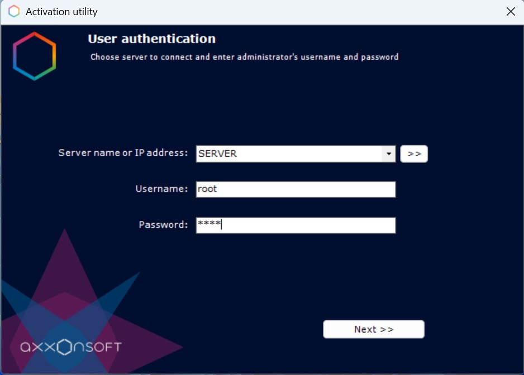524x375 pixels.
Task: Click the "Activation utility" window title text
Action: pos(61,12)
